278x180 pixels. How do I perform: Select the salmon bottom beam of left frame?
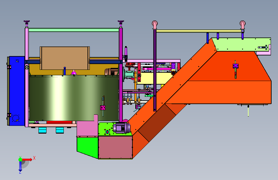[53, 125]
